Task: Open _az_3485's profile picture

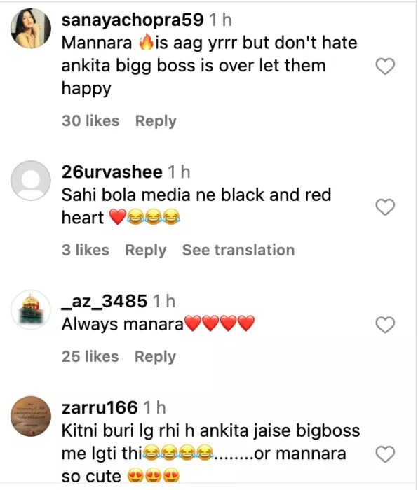Action: pos(31,309)
